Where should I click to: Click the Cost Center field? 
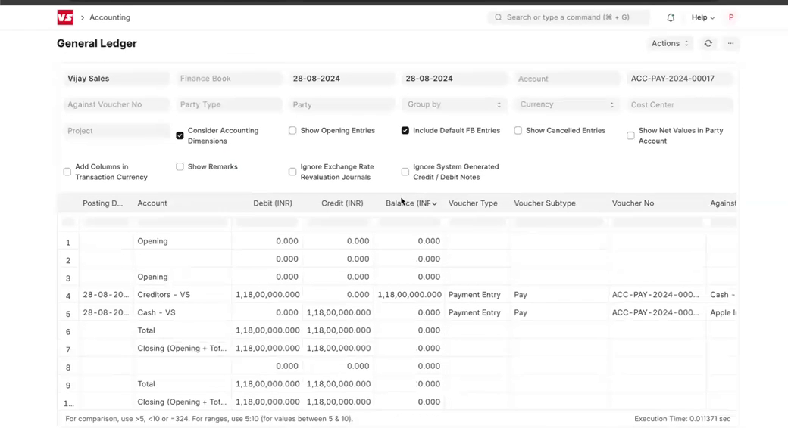pyautogui.click(x=680, y=104)
